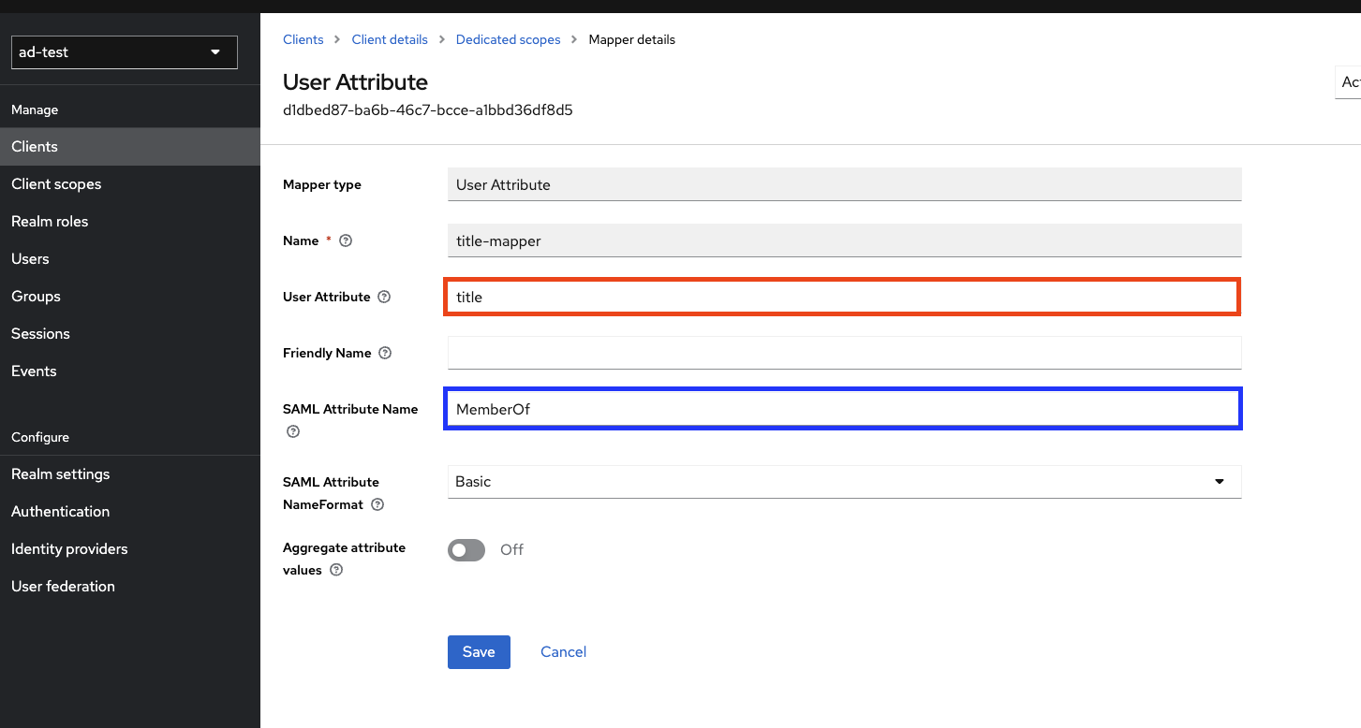Open Identity providers in sidebar

pyautogui.click(x=130, y=549)
